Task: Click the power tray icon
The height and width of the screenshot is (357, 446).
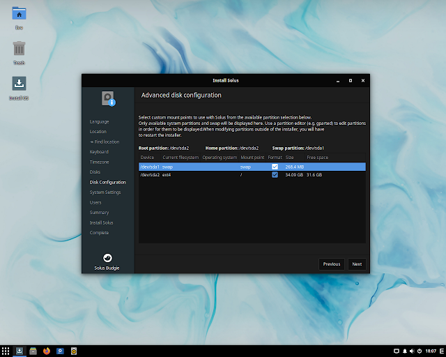Action: 420,351
